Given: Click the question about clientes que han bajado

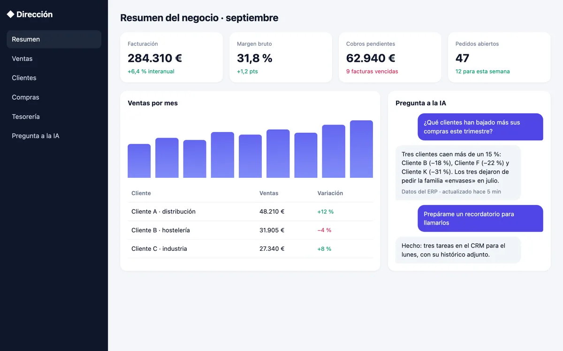Looking at the screenshot, I should pos(480,127).
